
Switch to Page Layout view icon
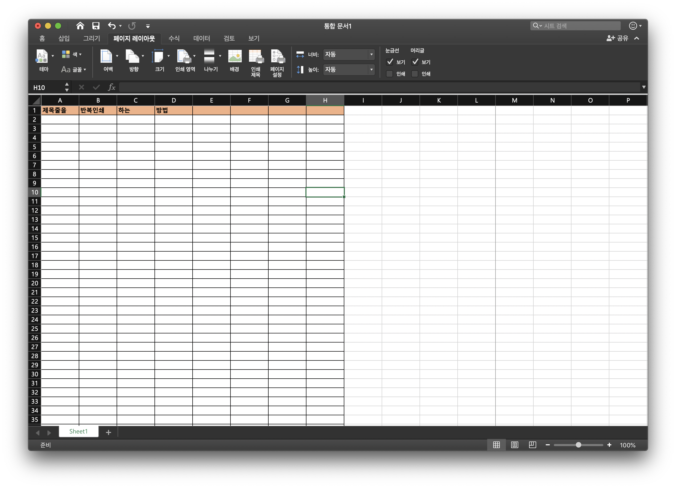[x=514, y=445]
